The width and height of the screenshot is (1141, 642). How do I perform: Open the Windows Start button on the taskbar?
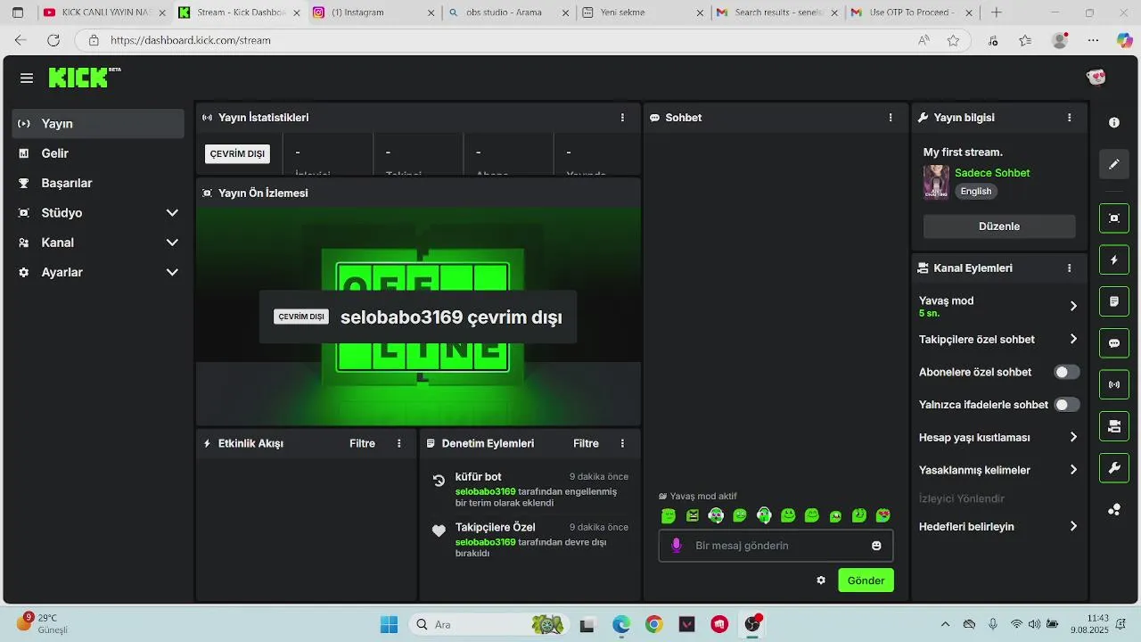click(389, 625)
